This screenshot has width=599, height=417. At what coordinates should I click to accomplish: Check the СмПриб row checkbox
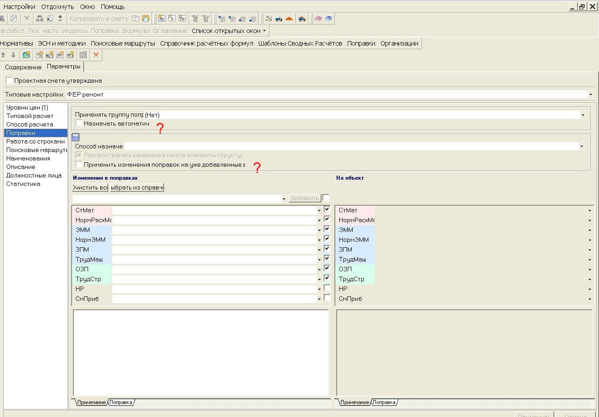(327, 298)
